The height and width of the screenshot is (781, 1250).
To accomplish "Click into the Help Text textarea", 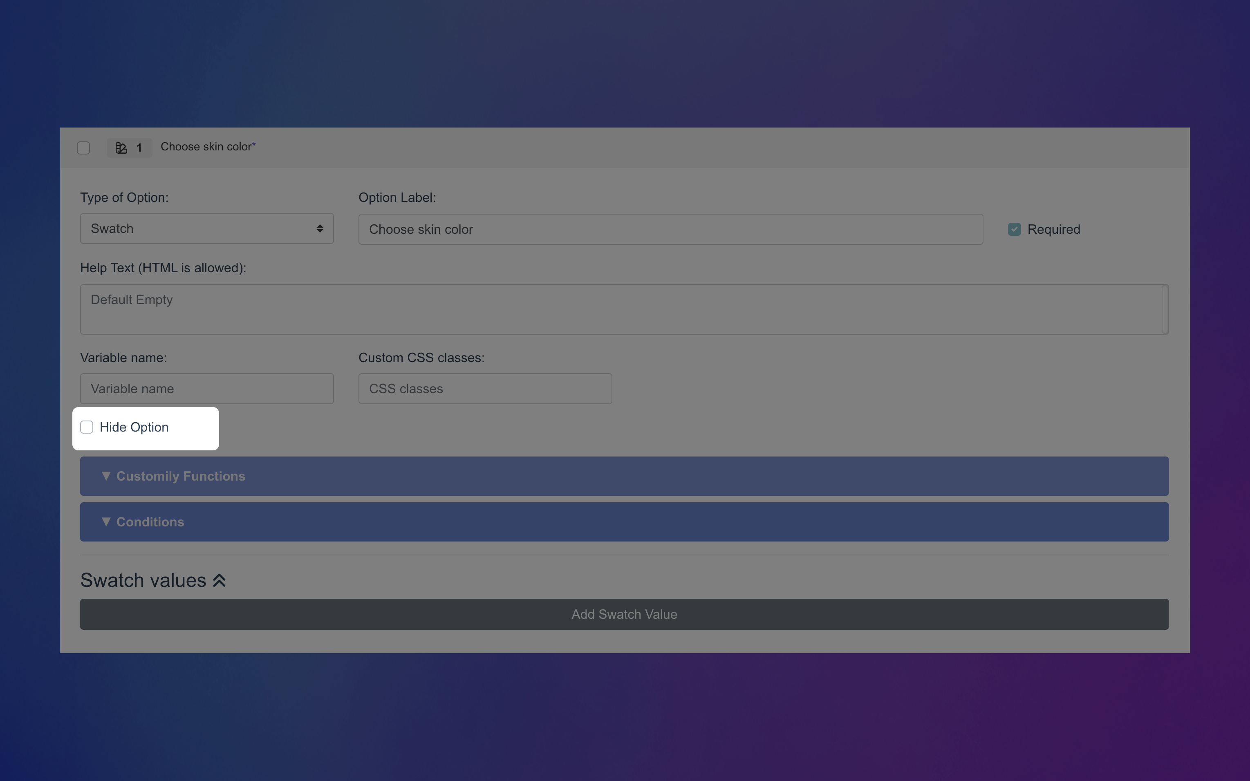I will pos(620,309).
